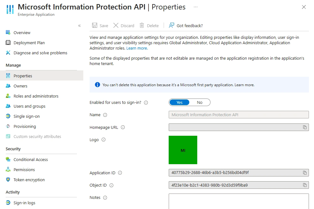The image size is (314, 209).
Task: Click into the Notes text box
Action: tap(239, 201)
